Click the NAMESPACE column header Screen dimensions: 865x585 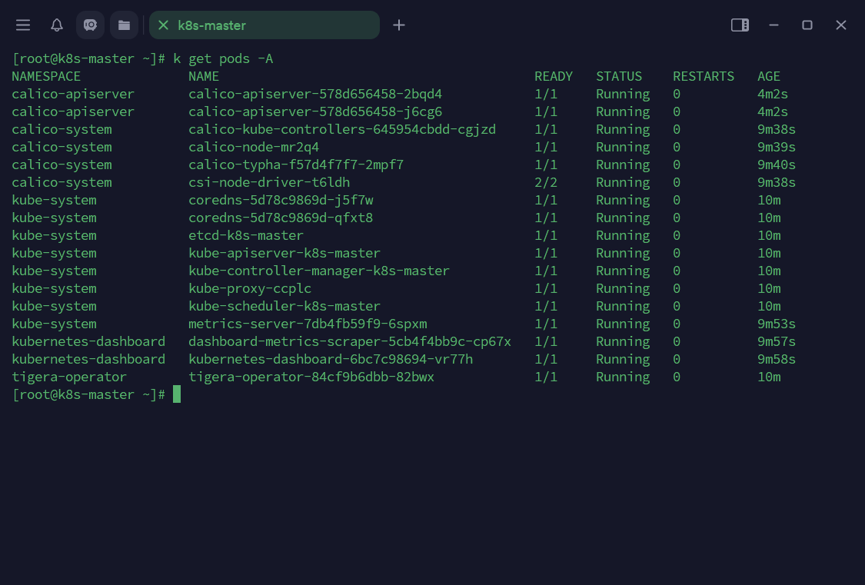coord(46,76)
